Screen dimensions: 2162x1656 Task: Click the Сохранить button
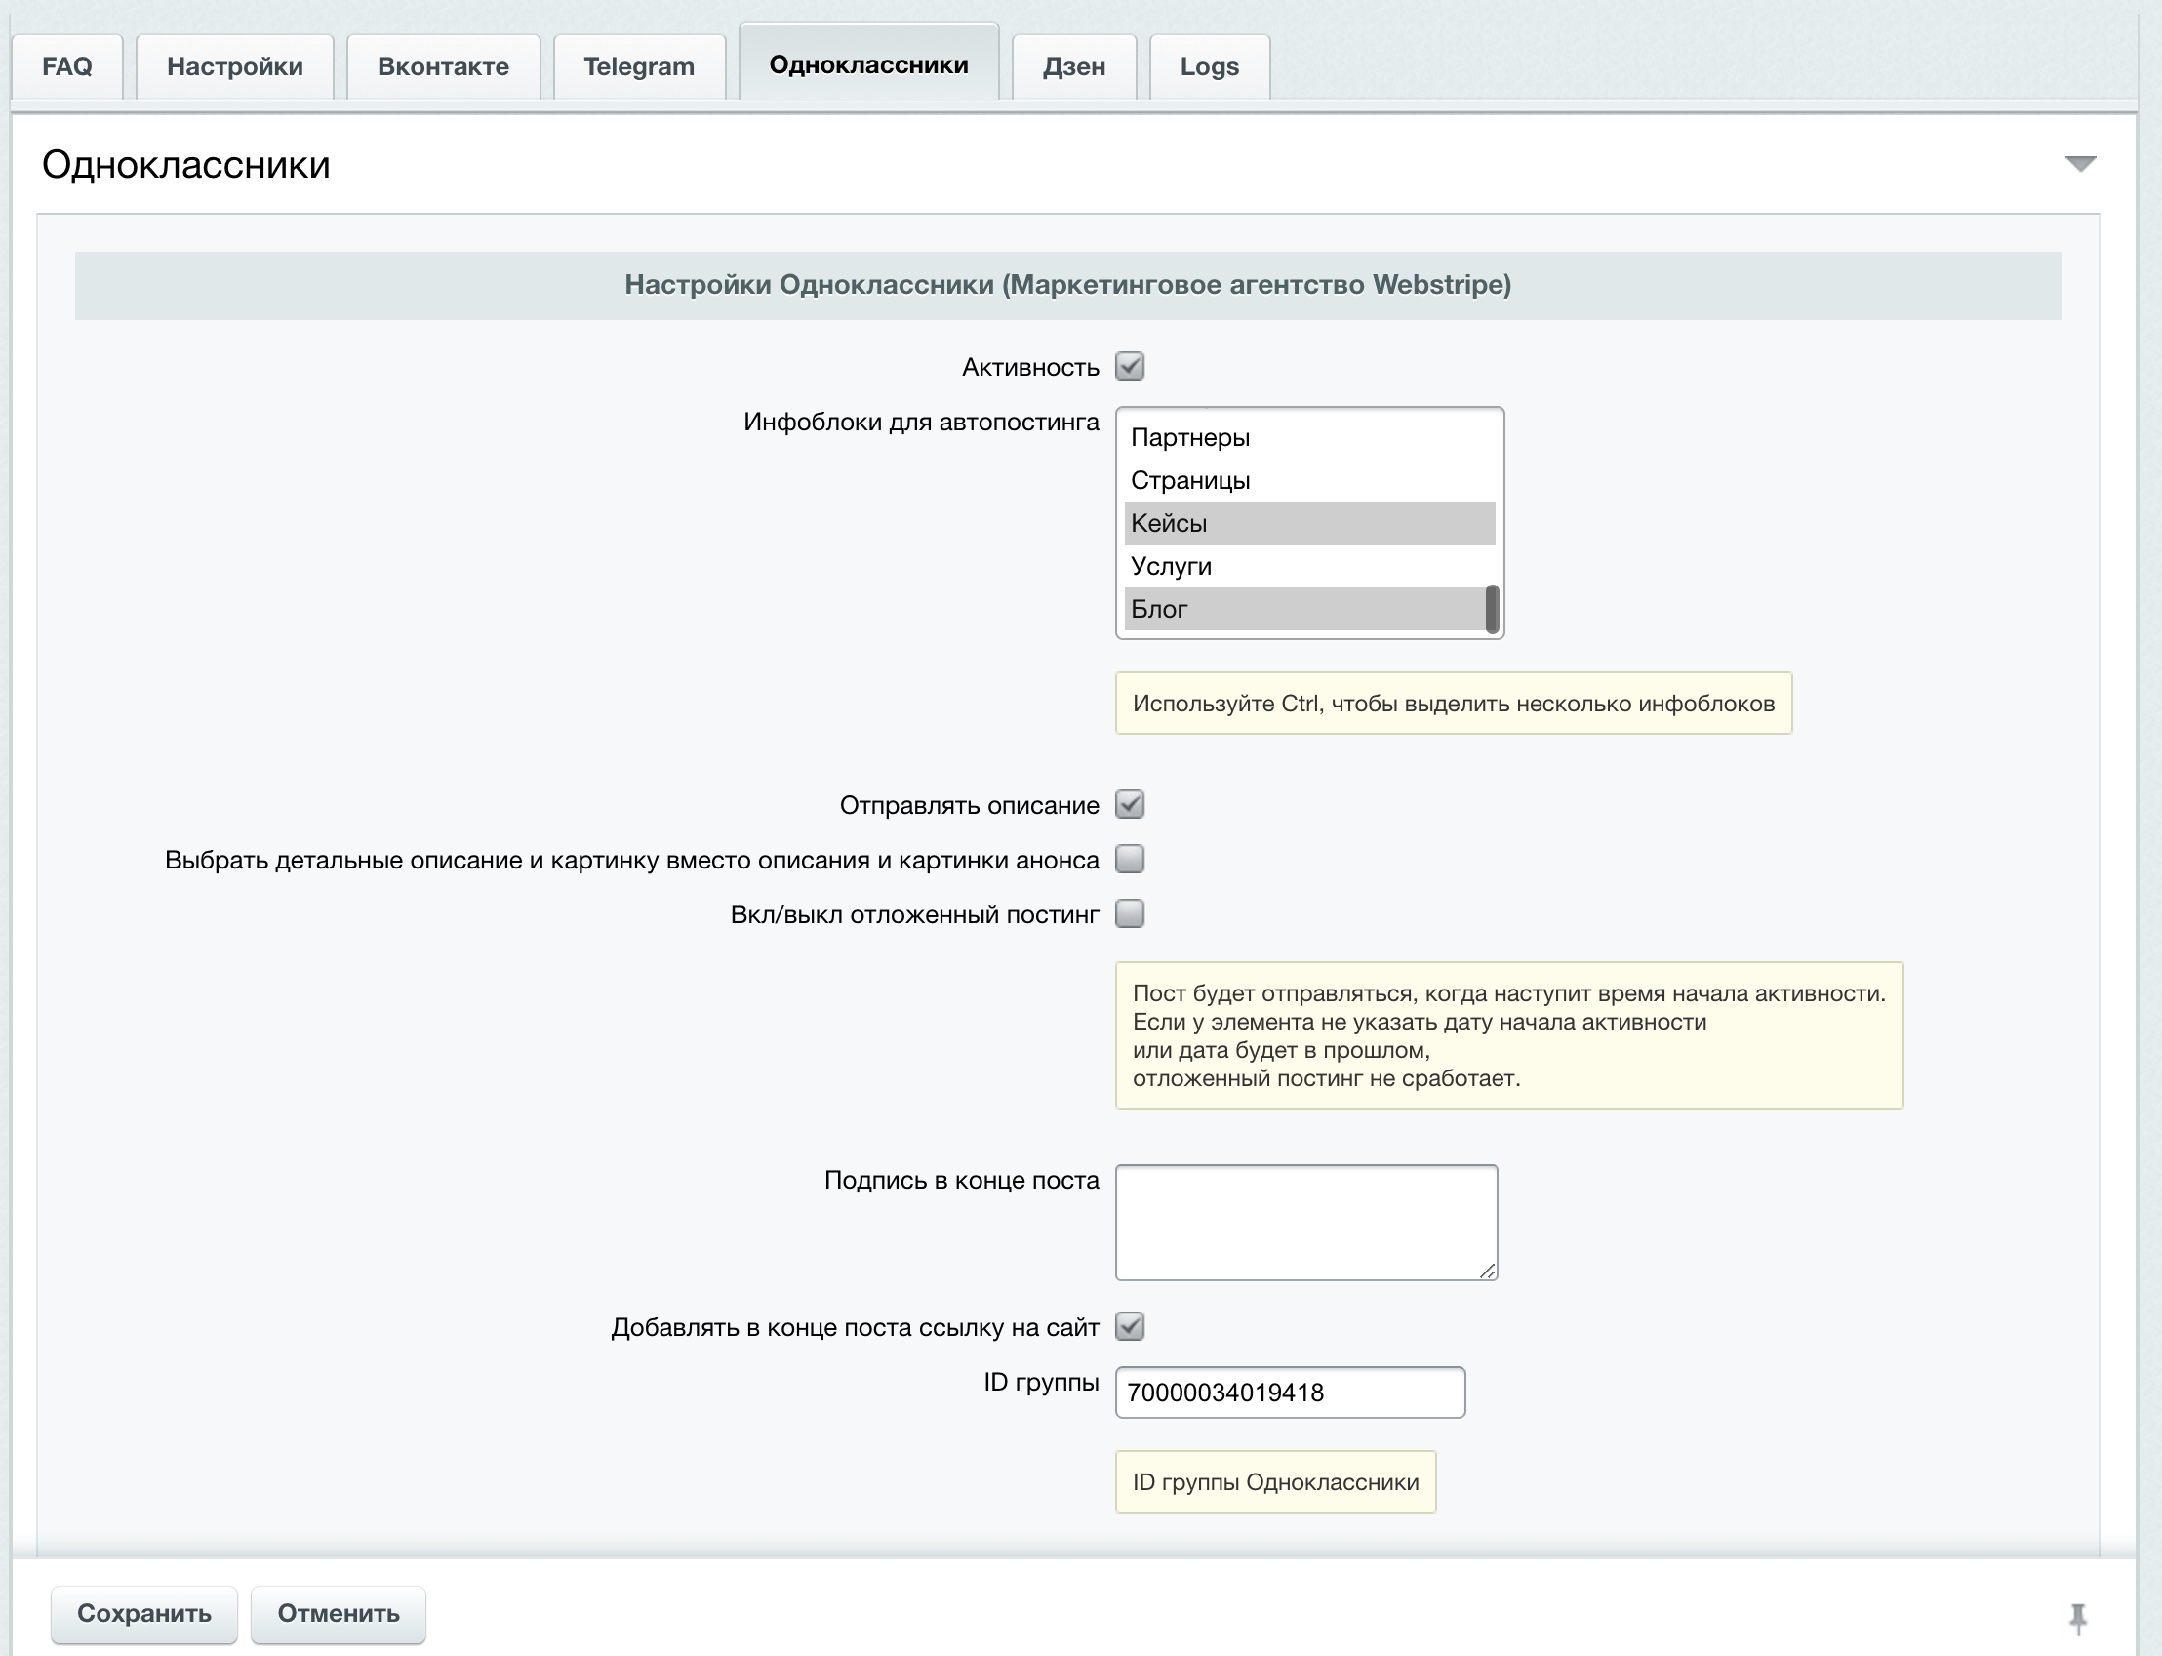point(143,1614)
